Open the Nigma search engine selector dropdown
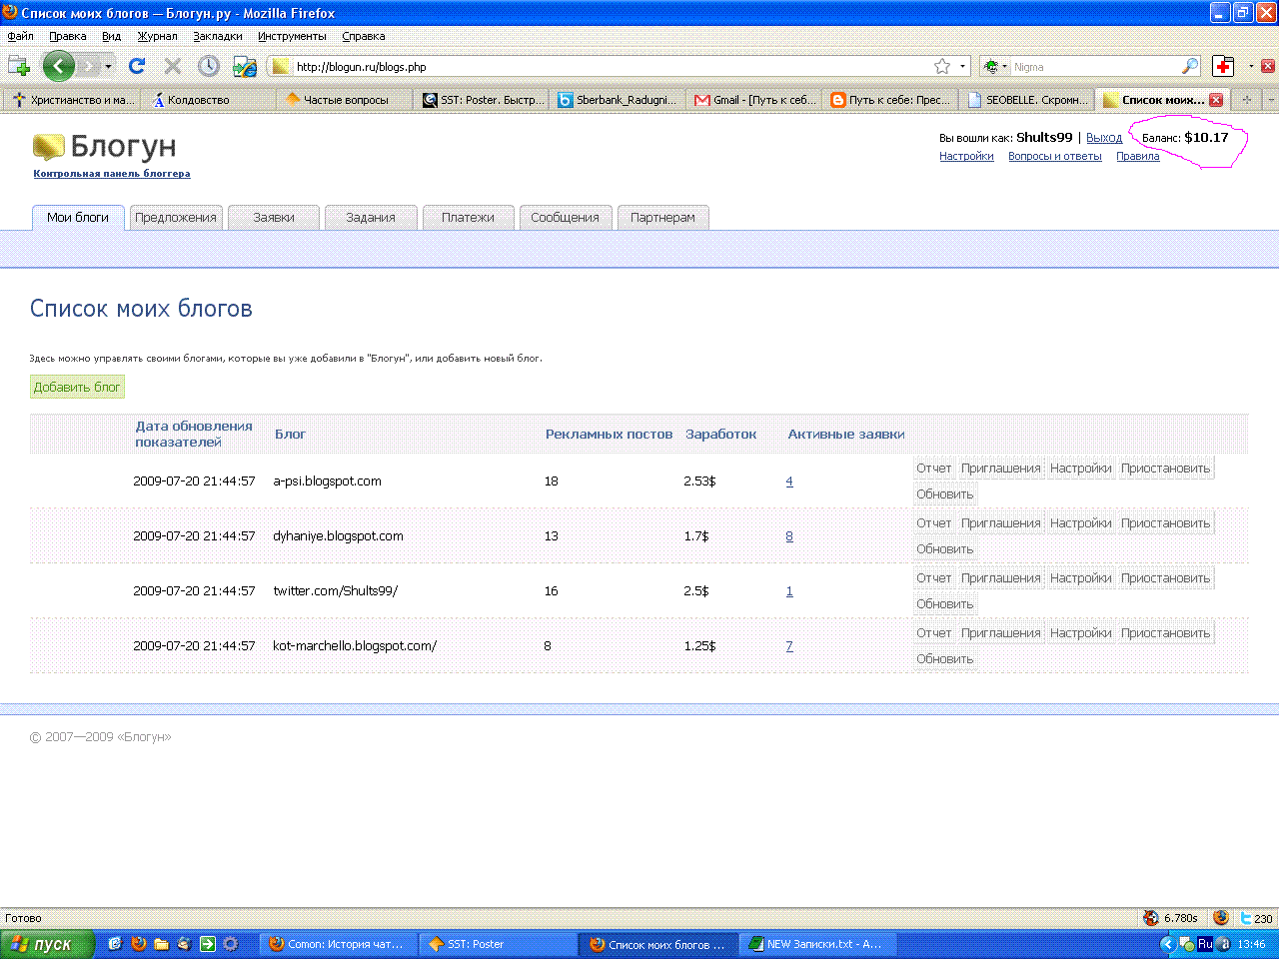This screenshot has height=959, width=1279. click(995, 66)
